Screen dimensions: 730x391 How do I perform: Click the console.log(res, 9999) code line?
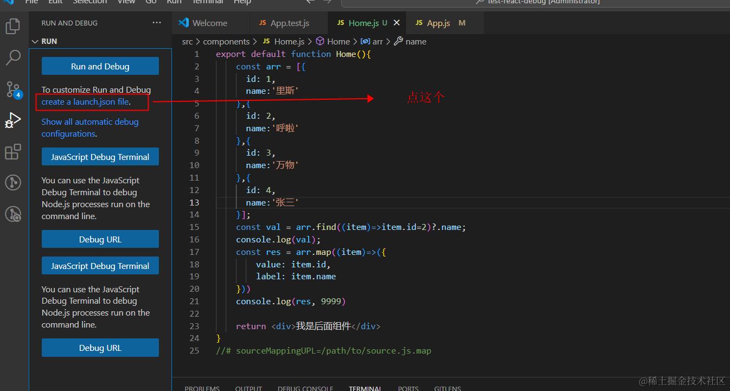[291, 301]
